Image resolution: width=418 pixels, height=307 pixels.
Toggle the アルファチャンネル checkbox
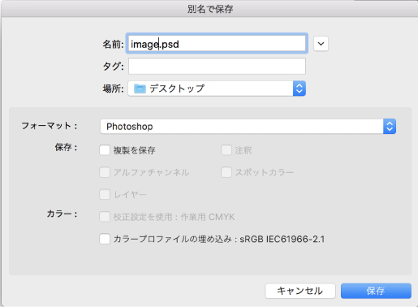105,172
